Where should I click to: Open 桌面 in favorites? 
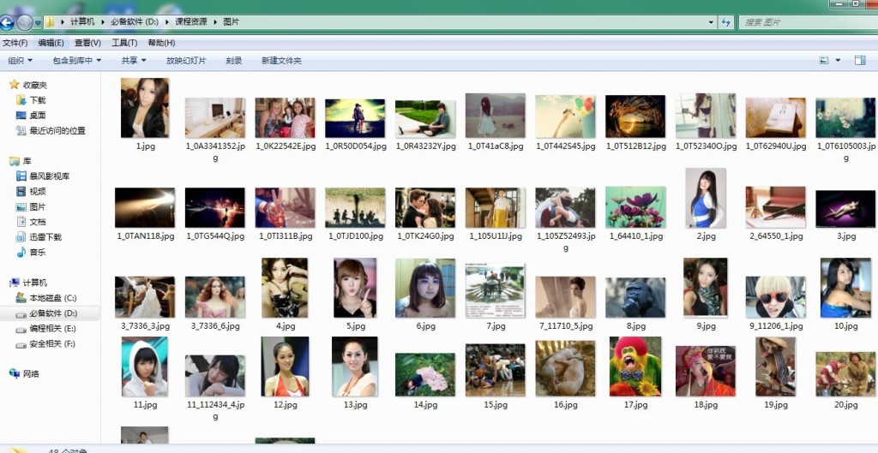point(32,116)
